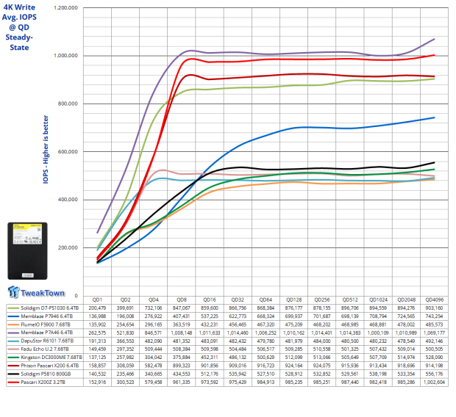Click cell value '482,090' in DapuStor R6101 row

pos(154,341)
